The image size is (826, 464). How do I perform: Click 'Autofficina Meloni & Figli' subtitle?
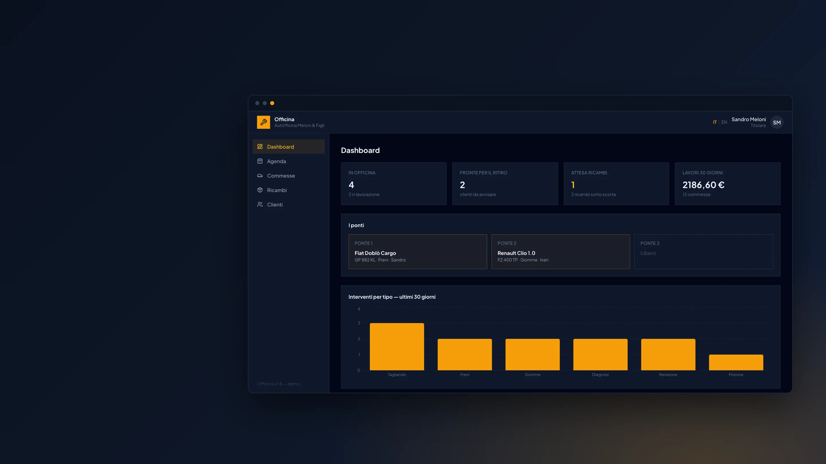pos(299,125)
